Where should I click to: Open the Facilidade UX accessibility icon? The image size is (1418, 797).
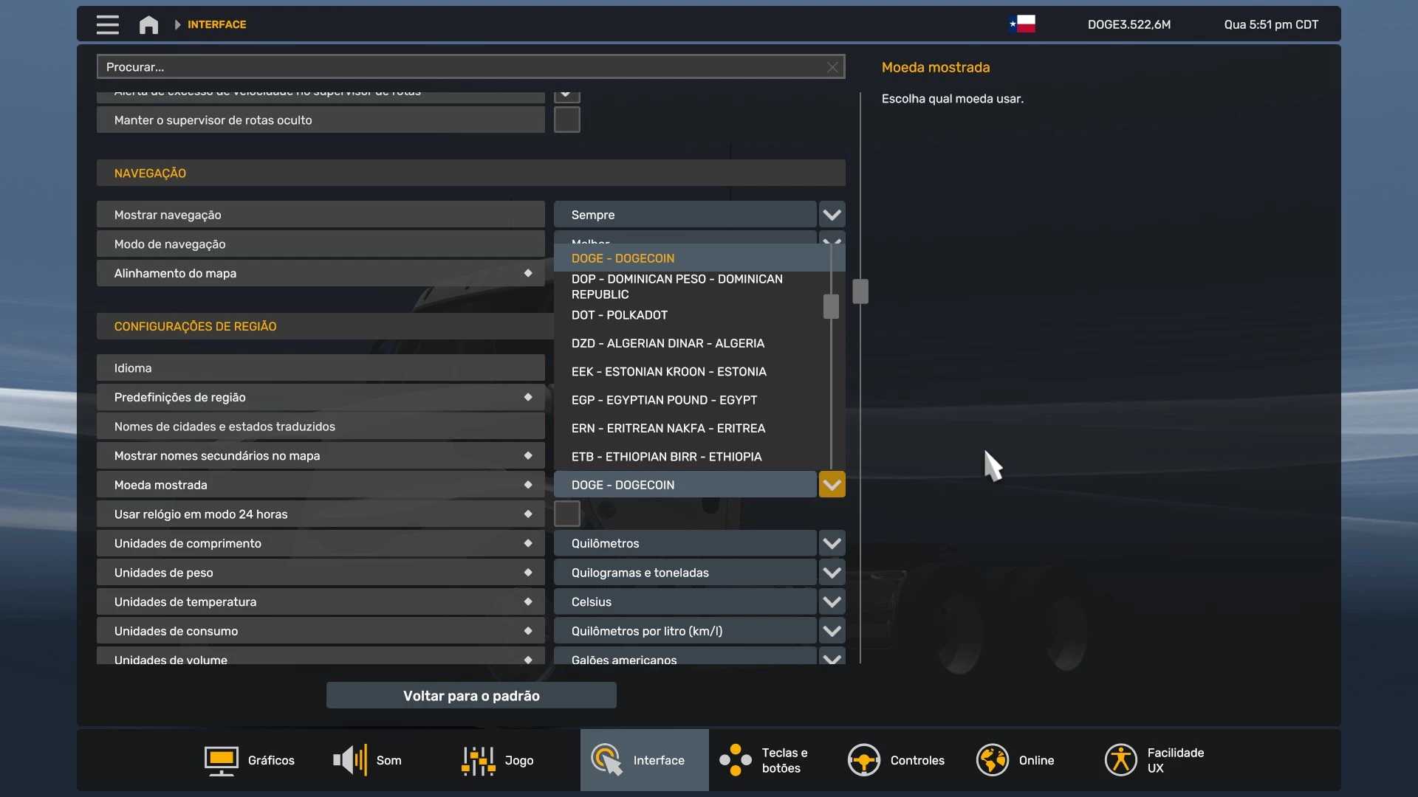1120,760
